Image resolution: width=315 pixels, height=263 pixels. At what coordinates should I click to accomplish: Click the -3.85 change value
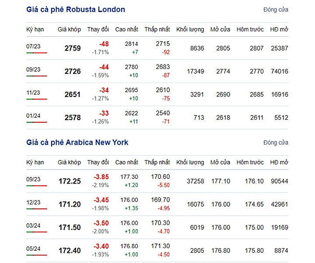pos(101,177)
